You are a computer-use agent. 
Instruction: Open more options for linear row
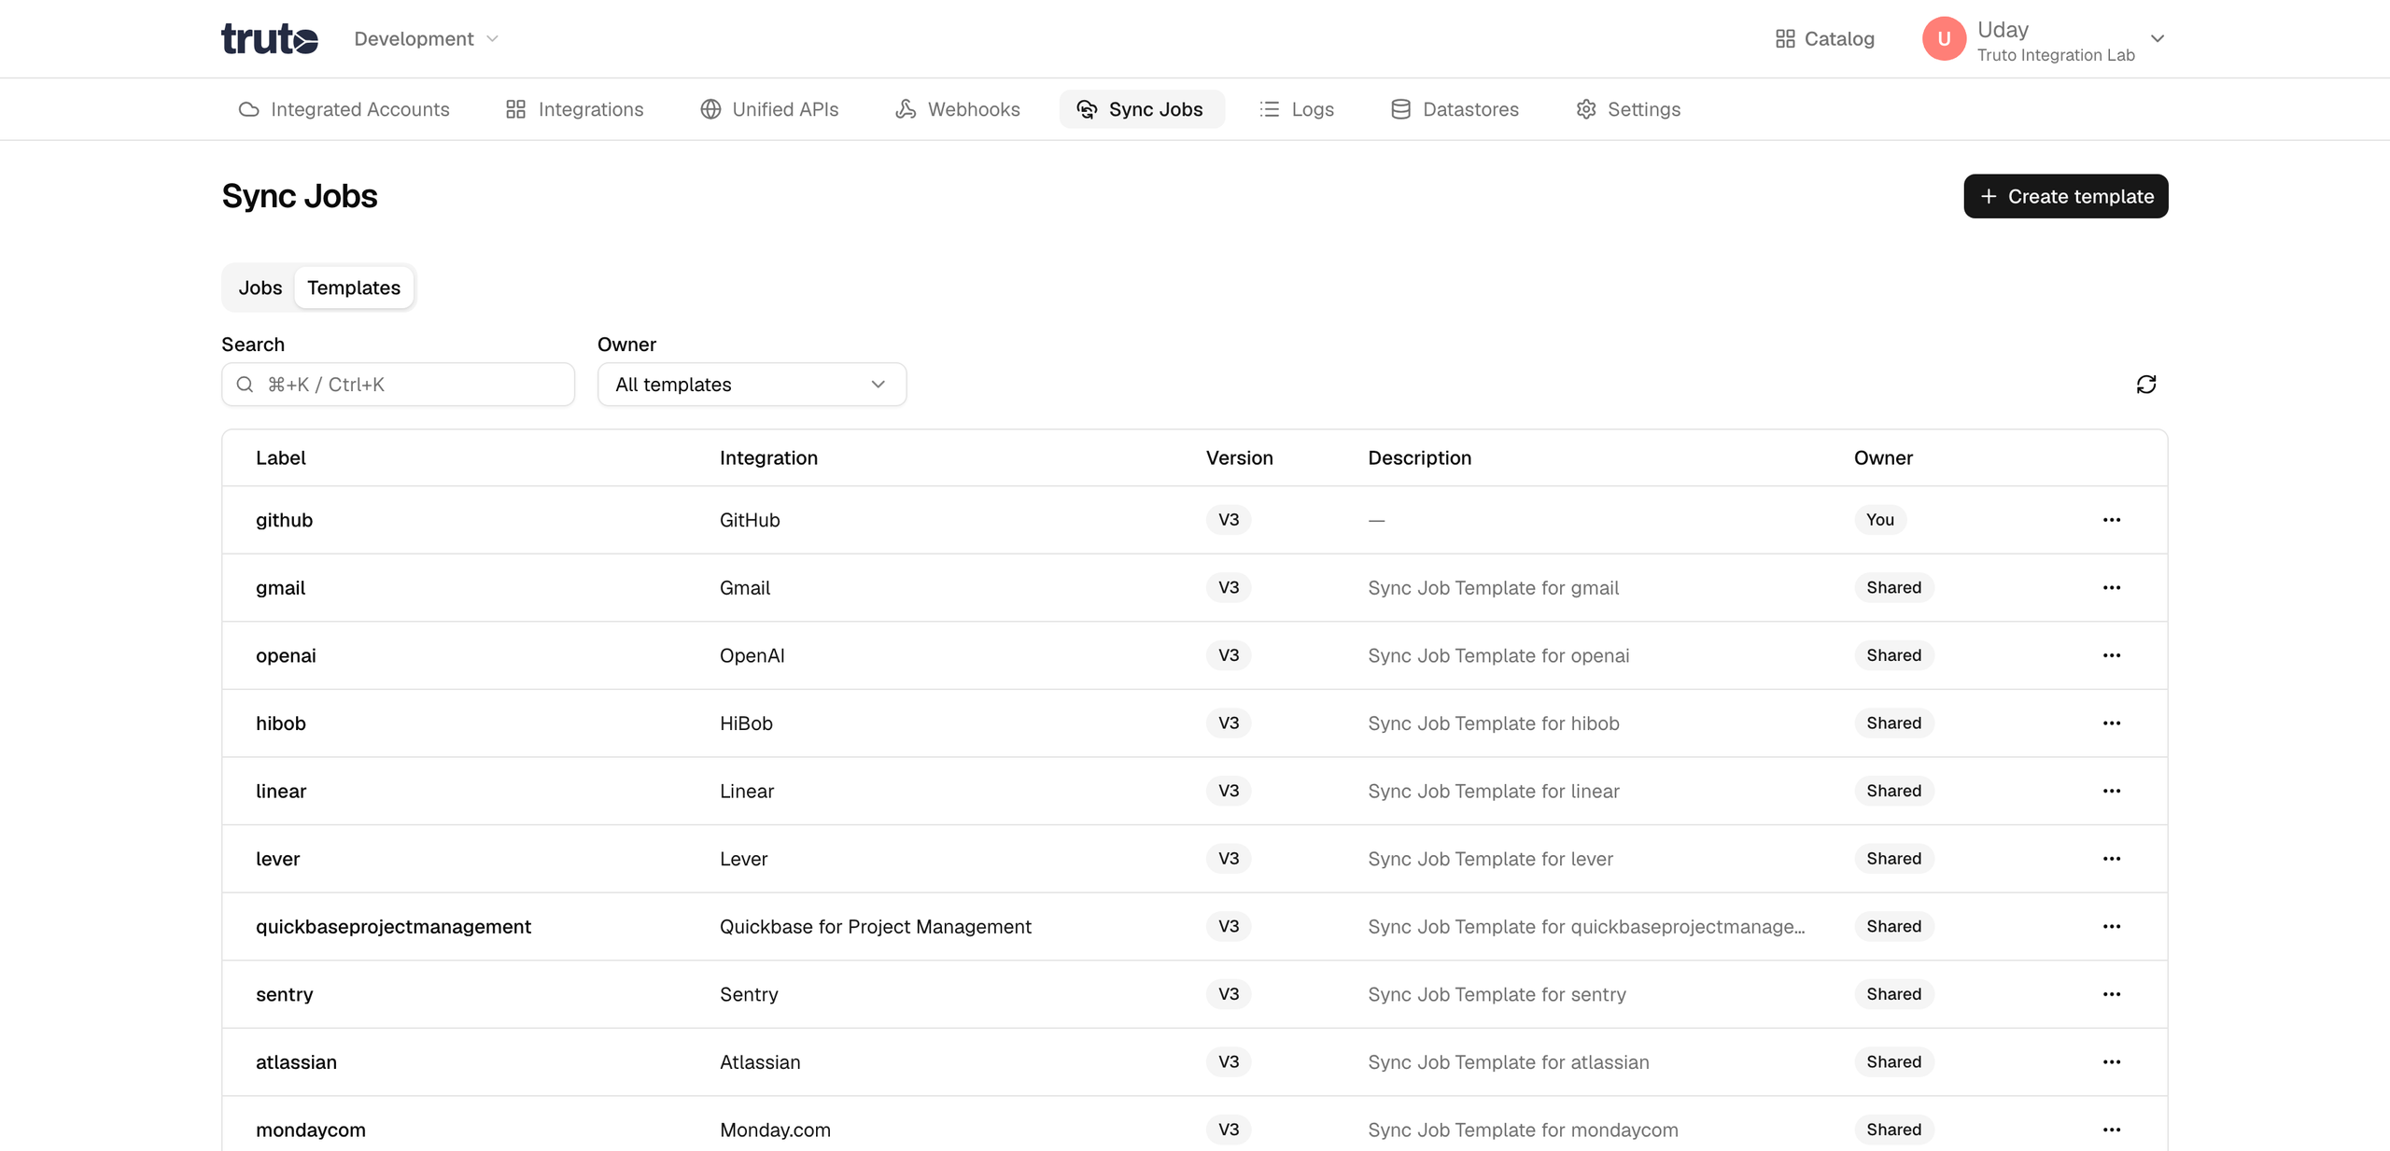point(2112,791)
